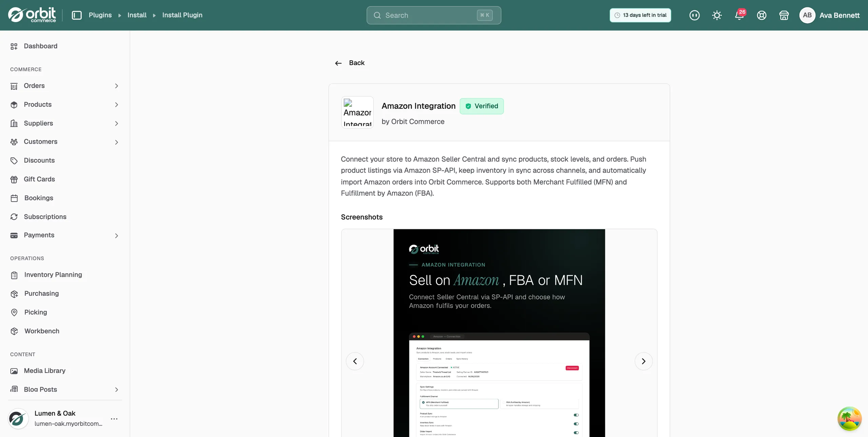Click the Plugins breadcrumb link
This screenshot has width=868, height=437.
coord(100,15)
